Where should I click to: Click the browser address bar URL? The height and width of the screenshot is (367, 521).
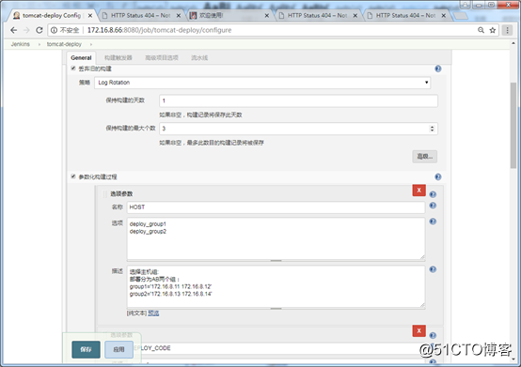tap(159, 30)
